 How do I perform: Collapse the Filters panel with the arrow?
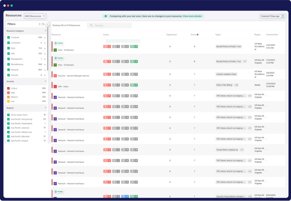[x=48, y=24]
